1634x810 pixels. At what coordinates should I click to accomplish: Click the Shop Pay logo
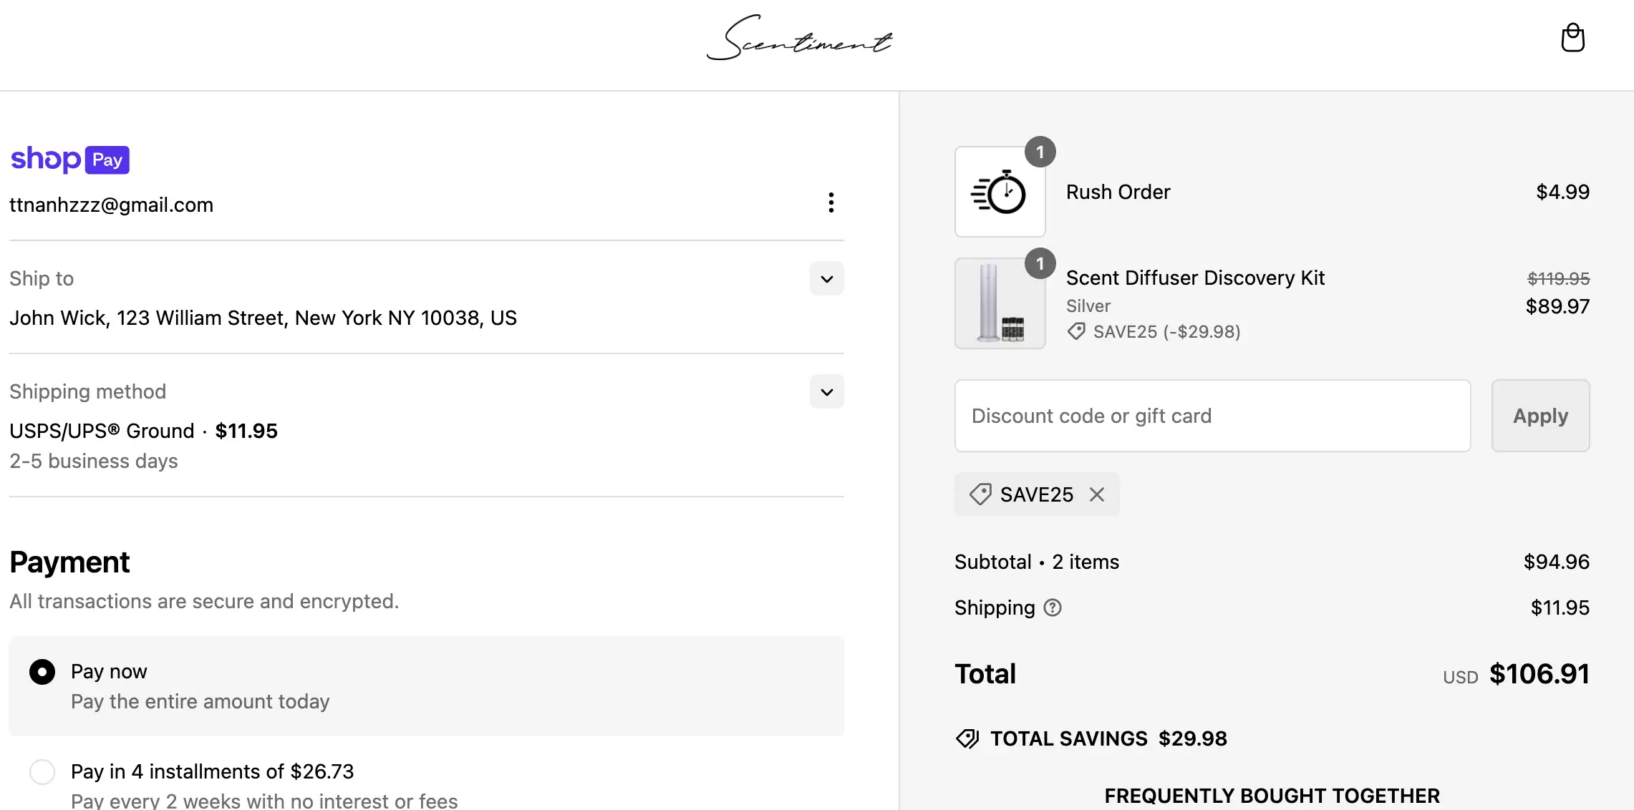[x=70, y=159]
